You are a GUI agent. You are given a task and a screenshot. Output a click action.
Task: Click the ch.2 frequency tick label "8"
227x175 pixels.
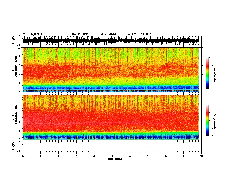[x=20, y=104]
